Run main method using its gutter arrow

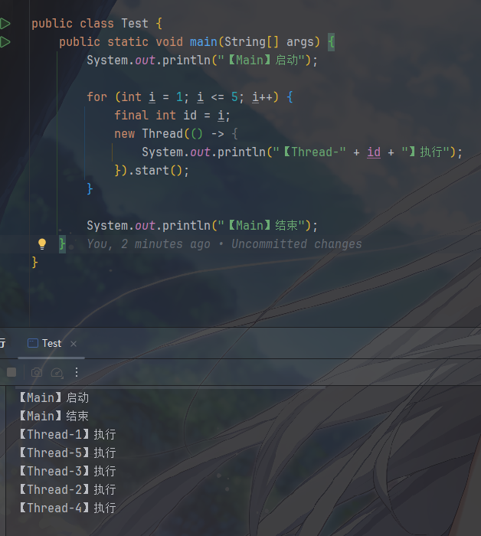[5, 42]
